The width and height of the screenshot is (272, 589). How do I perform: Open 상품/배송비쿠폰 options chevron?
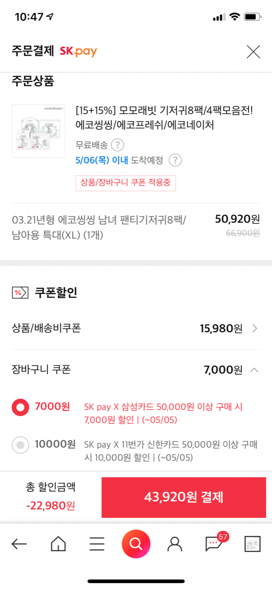tap(255, 328)
